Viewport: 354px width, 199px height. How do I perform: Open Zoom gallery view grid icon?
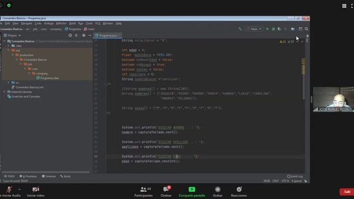(344, 6)
